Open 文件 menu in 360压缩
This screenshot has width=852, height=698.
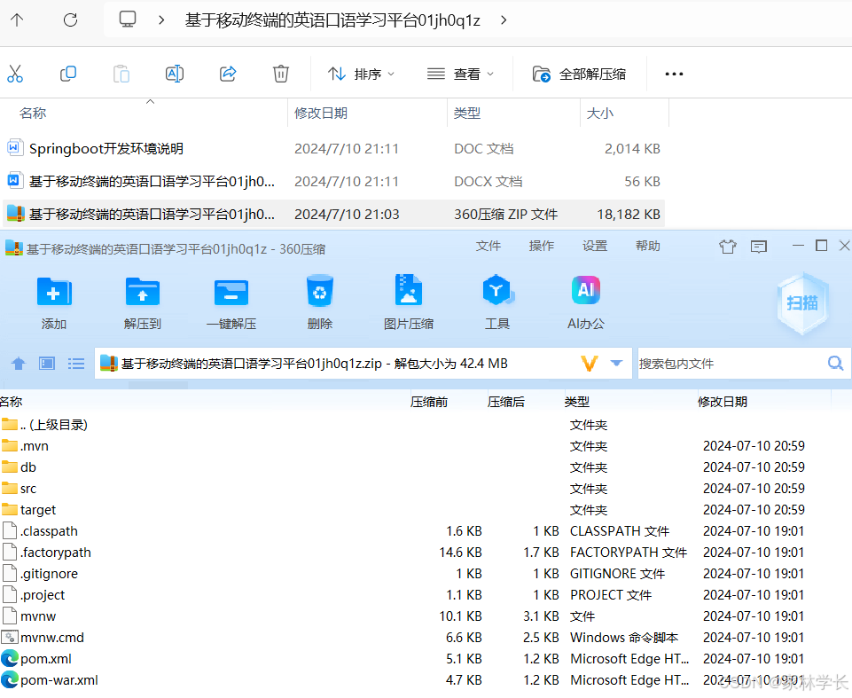click(x=488, y=247)
